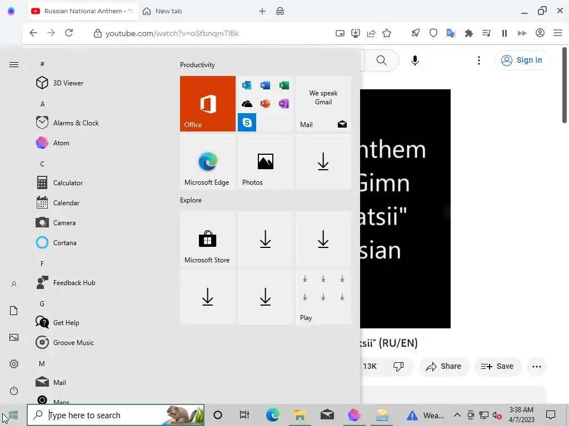Click the Explore group heading
Screen dimensions: 569x426
(x=191, y=200)
